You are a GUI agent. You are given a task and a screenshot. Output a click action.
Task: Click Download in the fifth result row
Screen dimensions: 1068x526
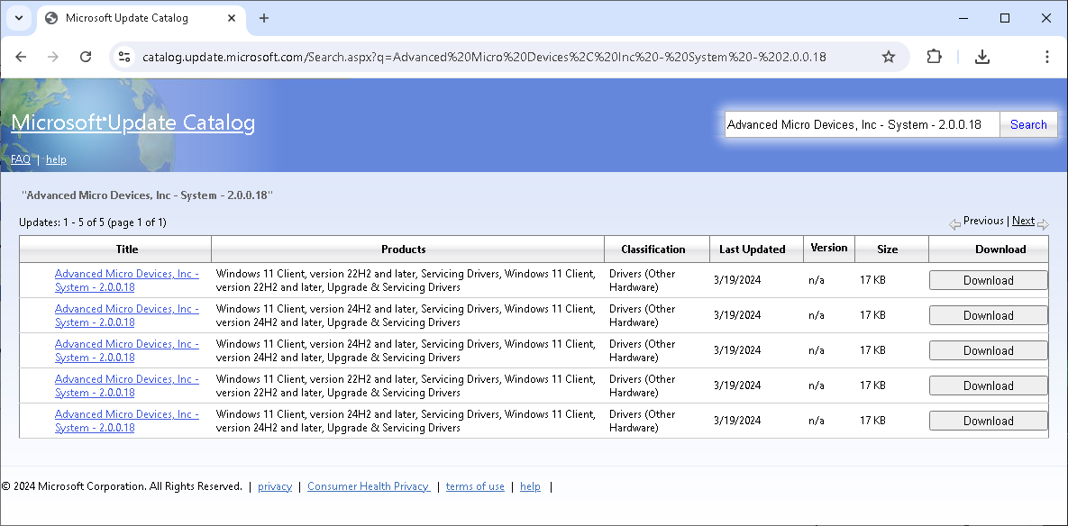(x=989, y=421)
